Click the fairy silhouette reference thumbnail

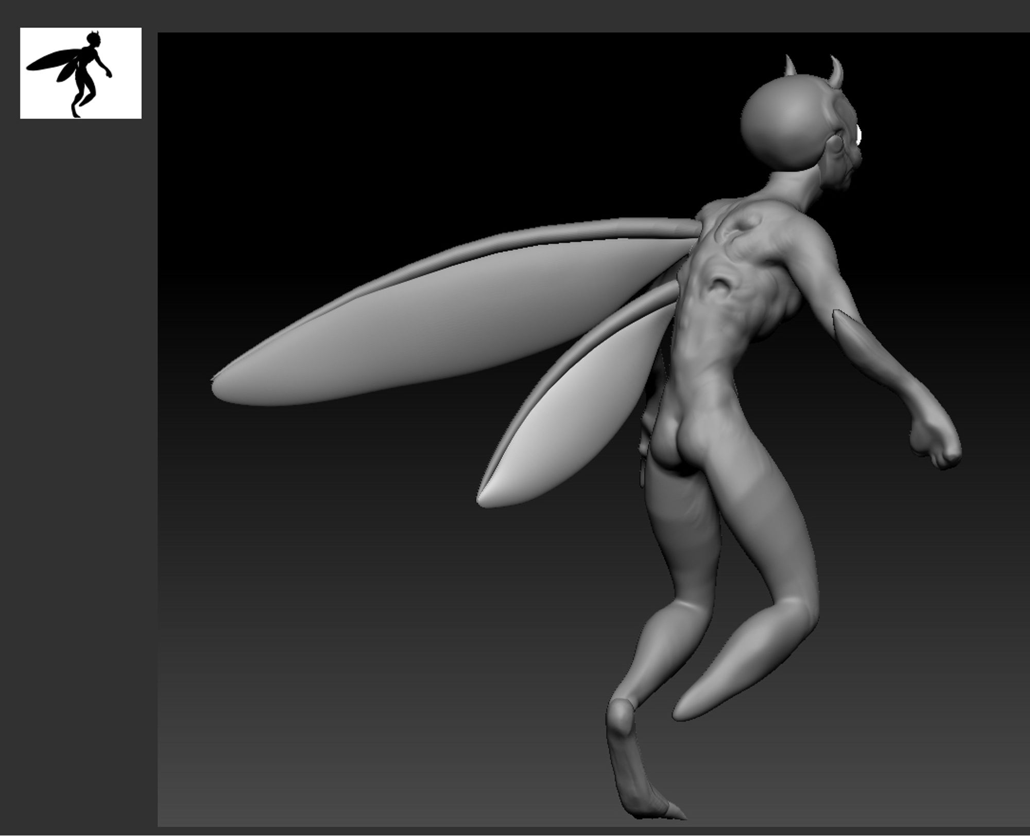81,73
